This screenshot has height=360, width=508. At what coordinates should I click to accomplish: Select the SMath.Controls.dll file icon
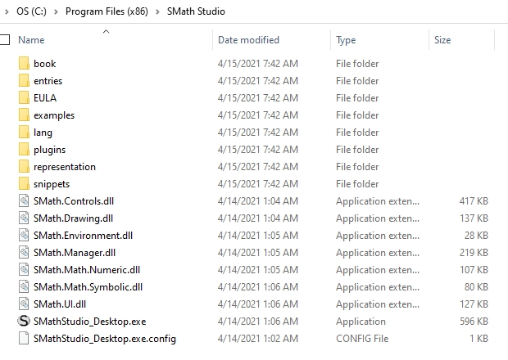[x=23, y=201]
